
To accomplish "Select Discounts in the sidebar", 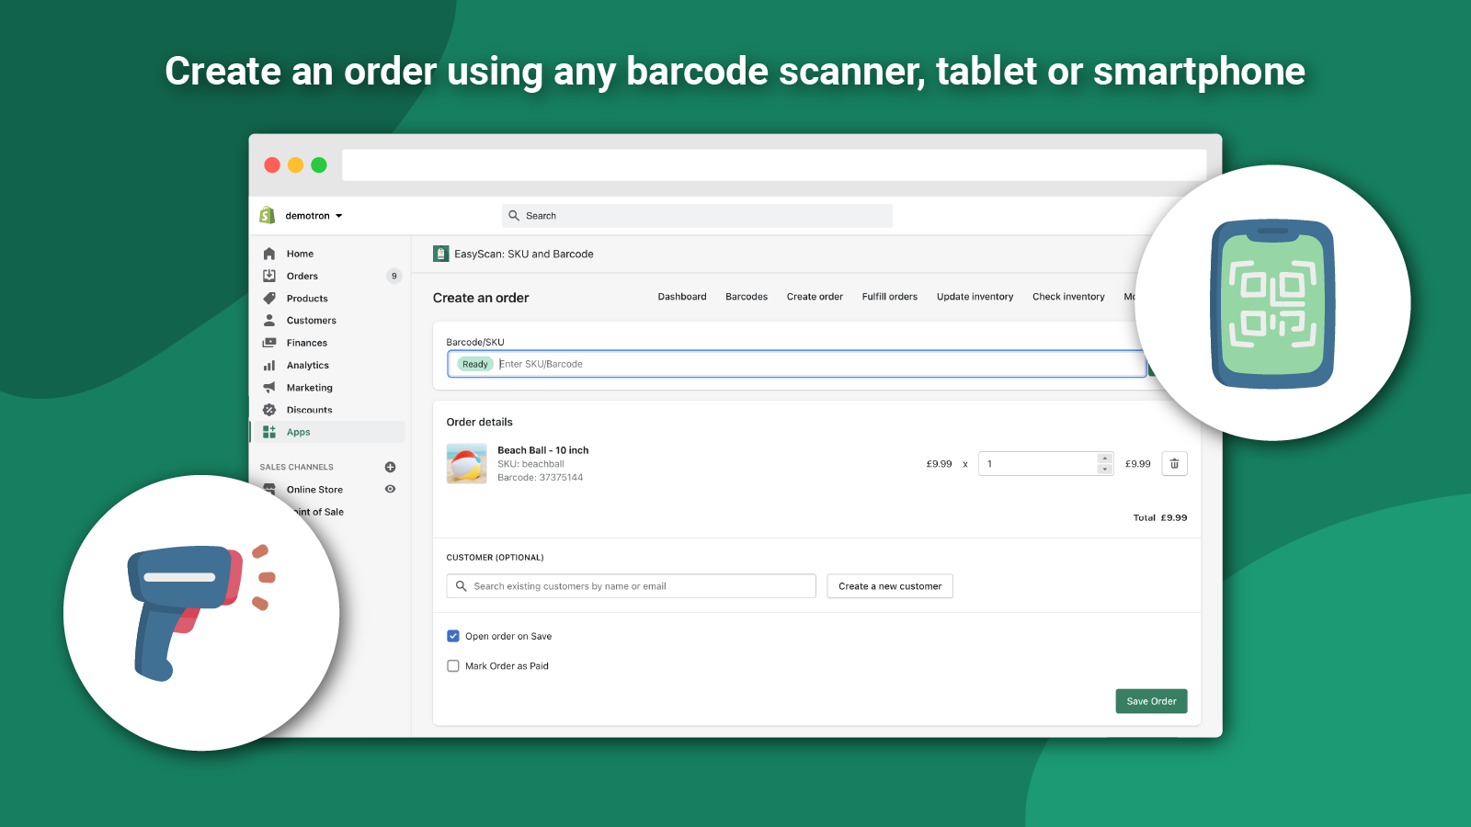I will [x=309, y=410].
